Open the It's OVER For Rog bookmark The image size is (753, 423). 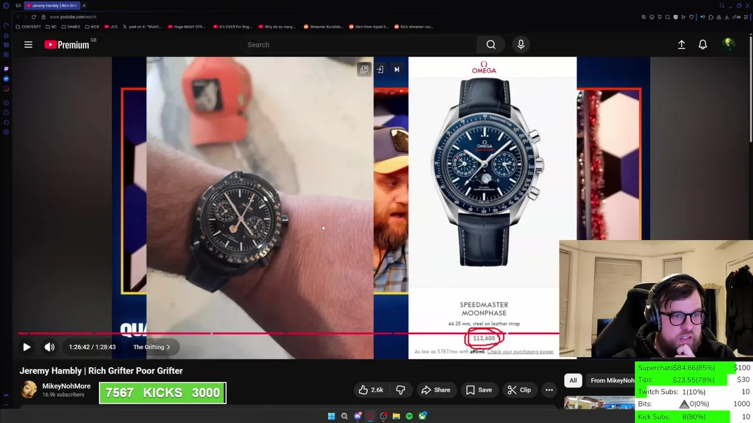(x=233, y=26)
